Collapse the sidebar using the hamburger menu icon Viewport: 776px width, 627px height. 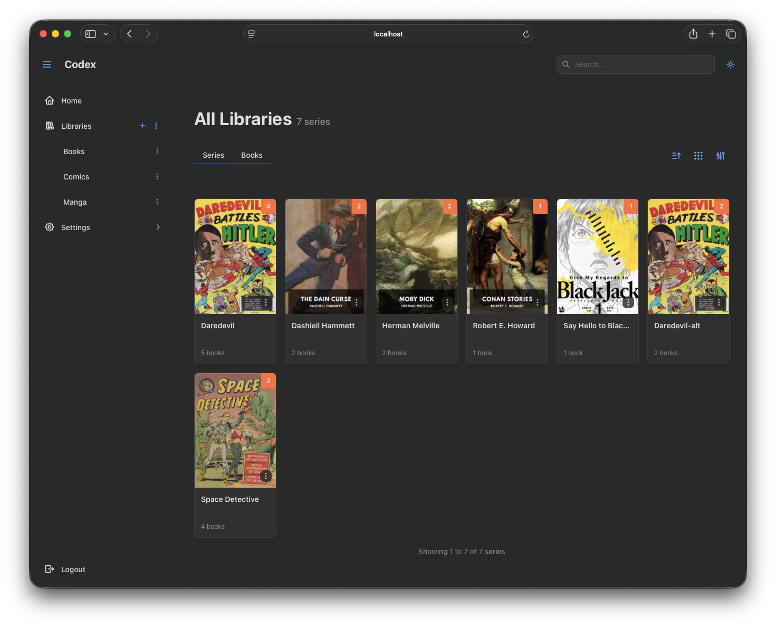47,64
